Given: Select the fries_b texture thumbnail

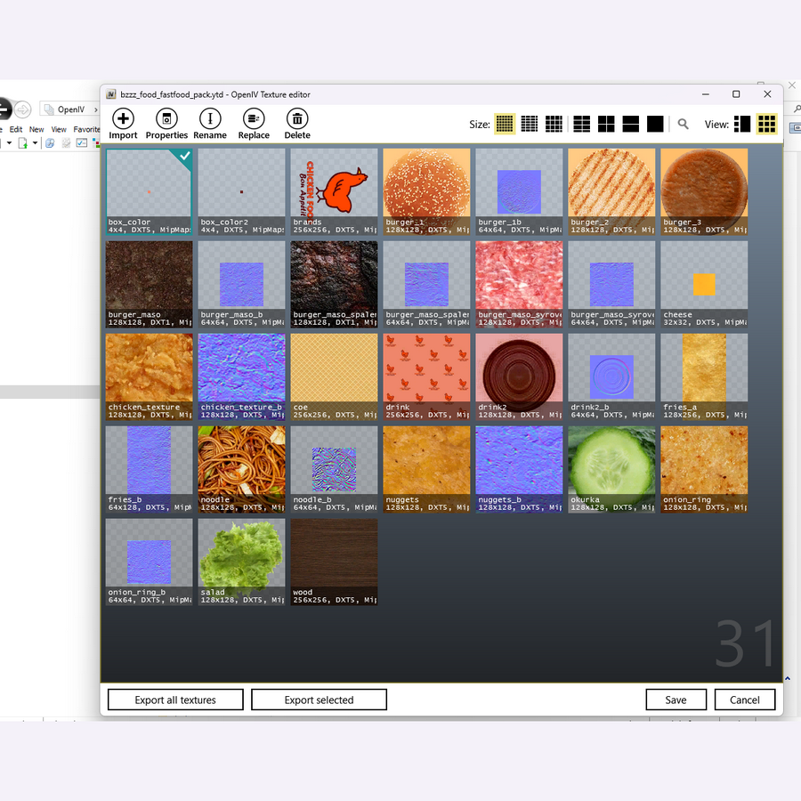Looking at the screenshot, I should [150, 469].
